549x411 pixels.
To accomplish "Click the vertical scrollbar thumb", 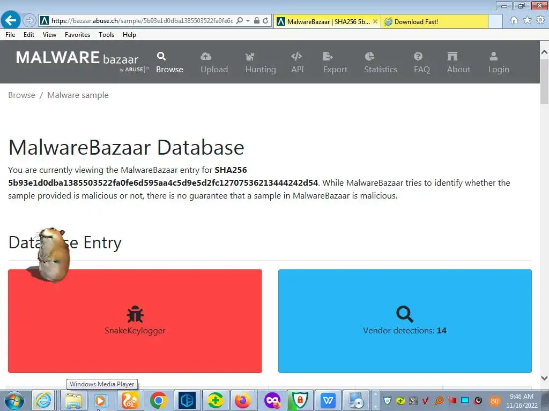I will (x=544, y=81).
